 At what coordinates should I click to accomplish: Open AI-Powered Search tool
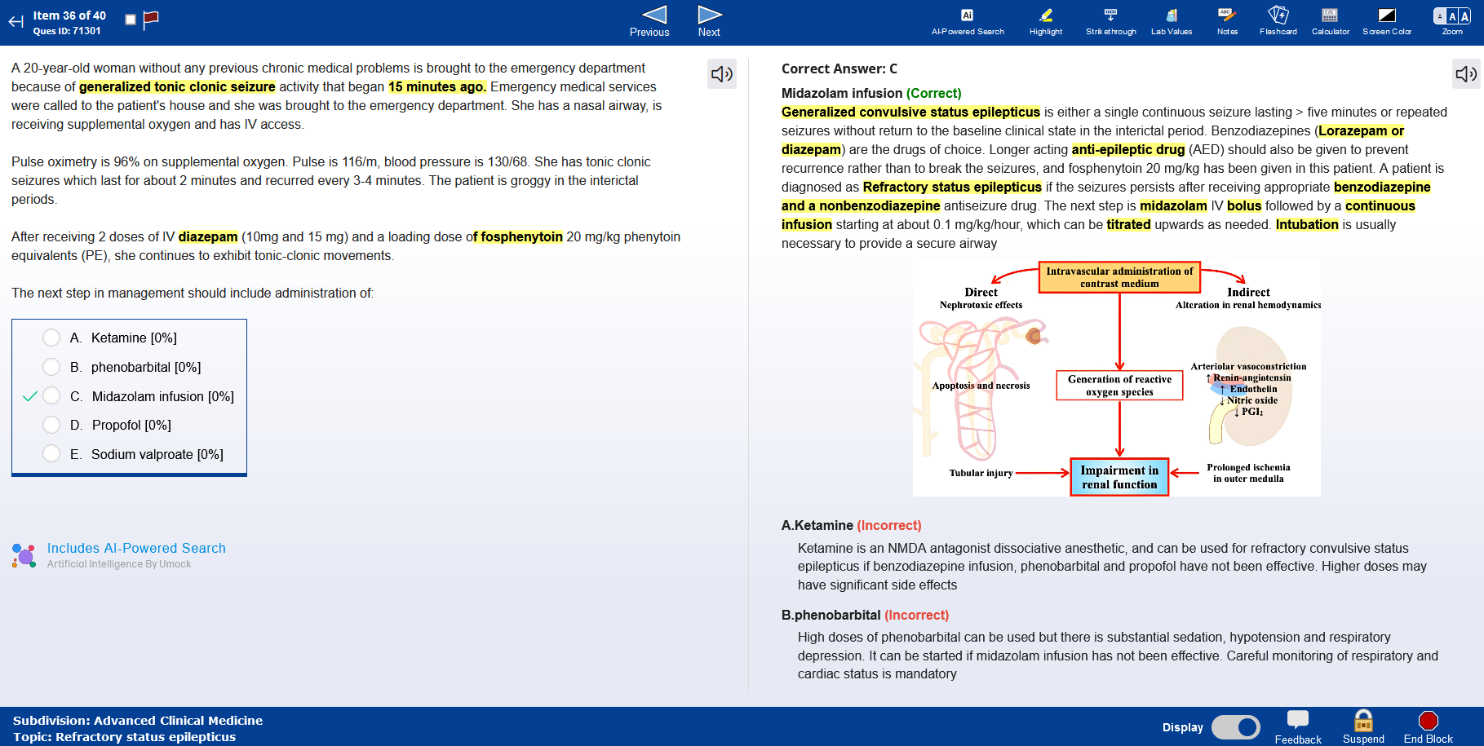[x=968, y=22]
